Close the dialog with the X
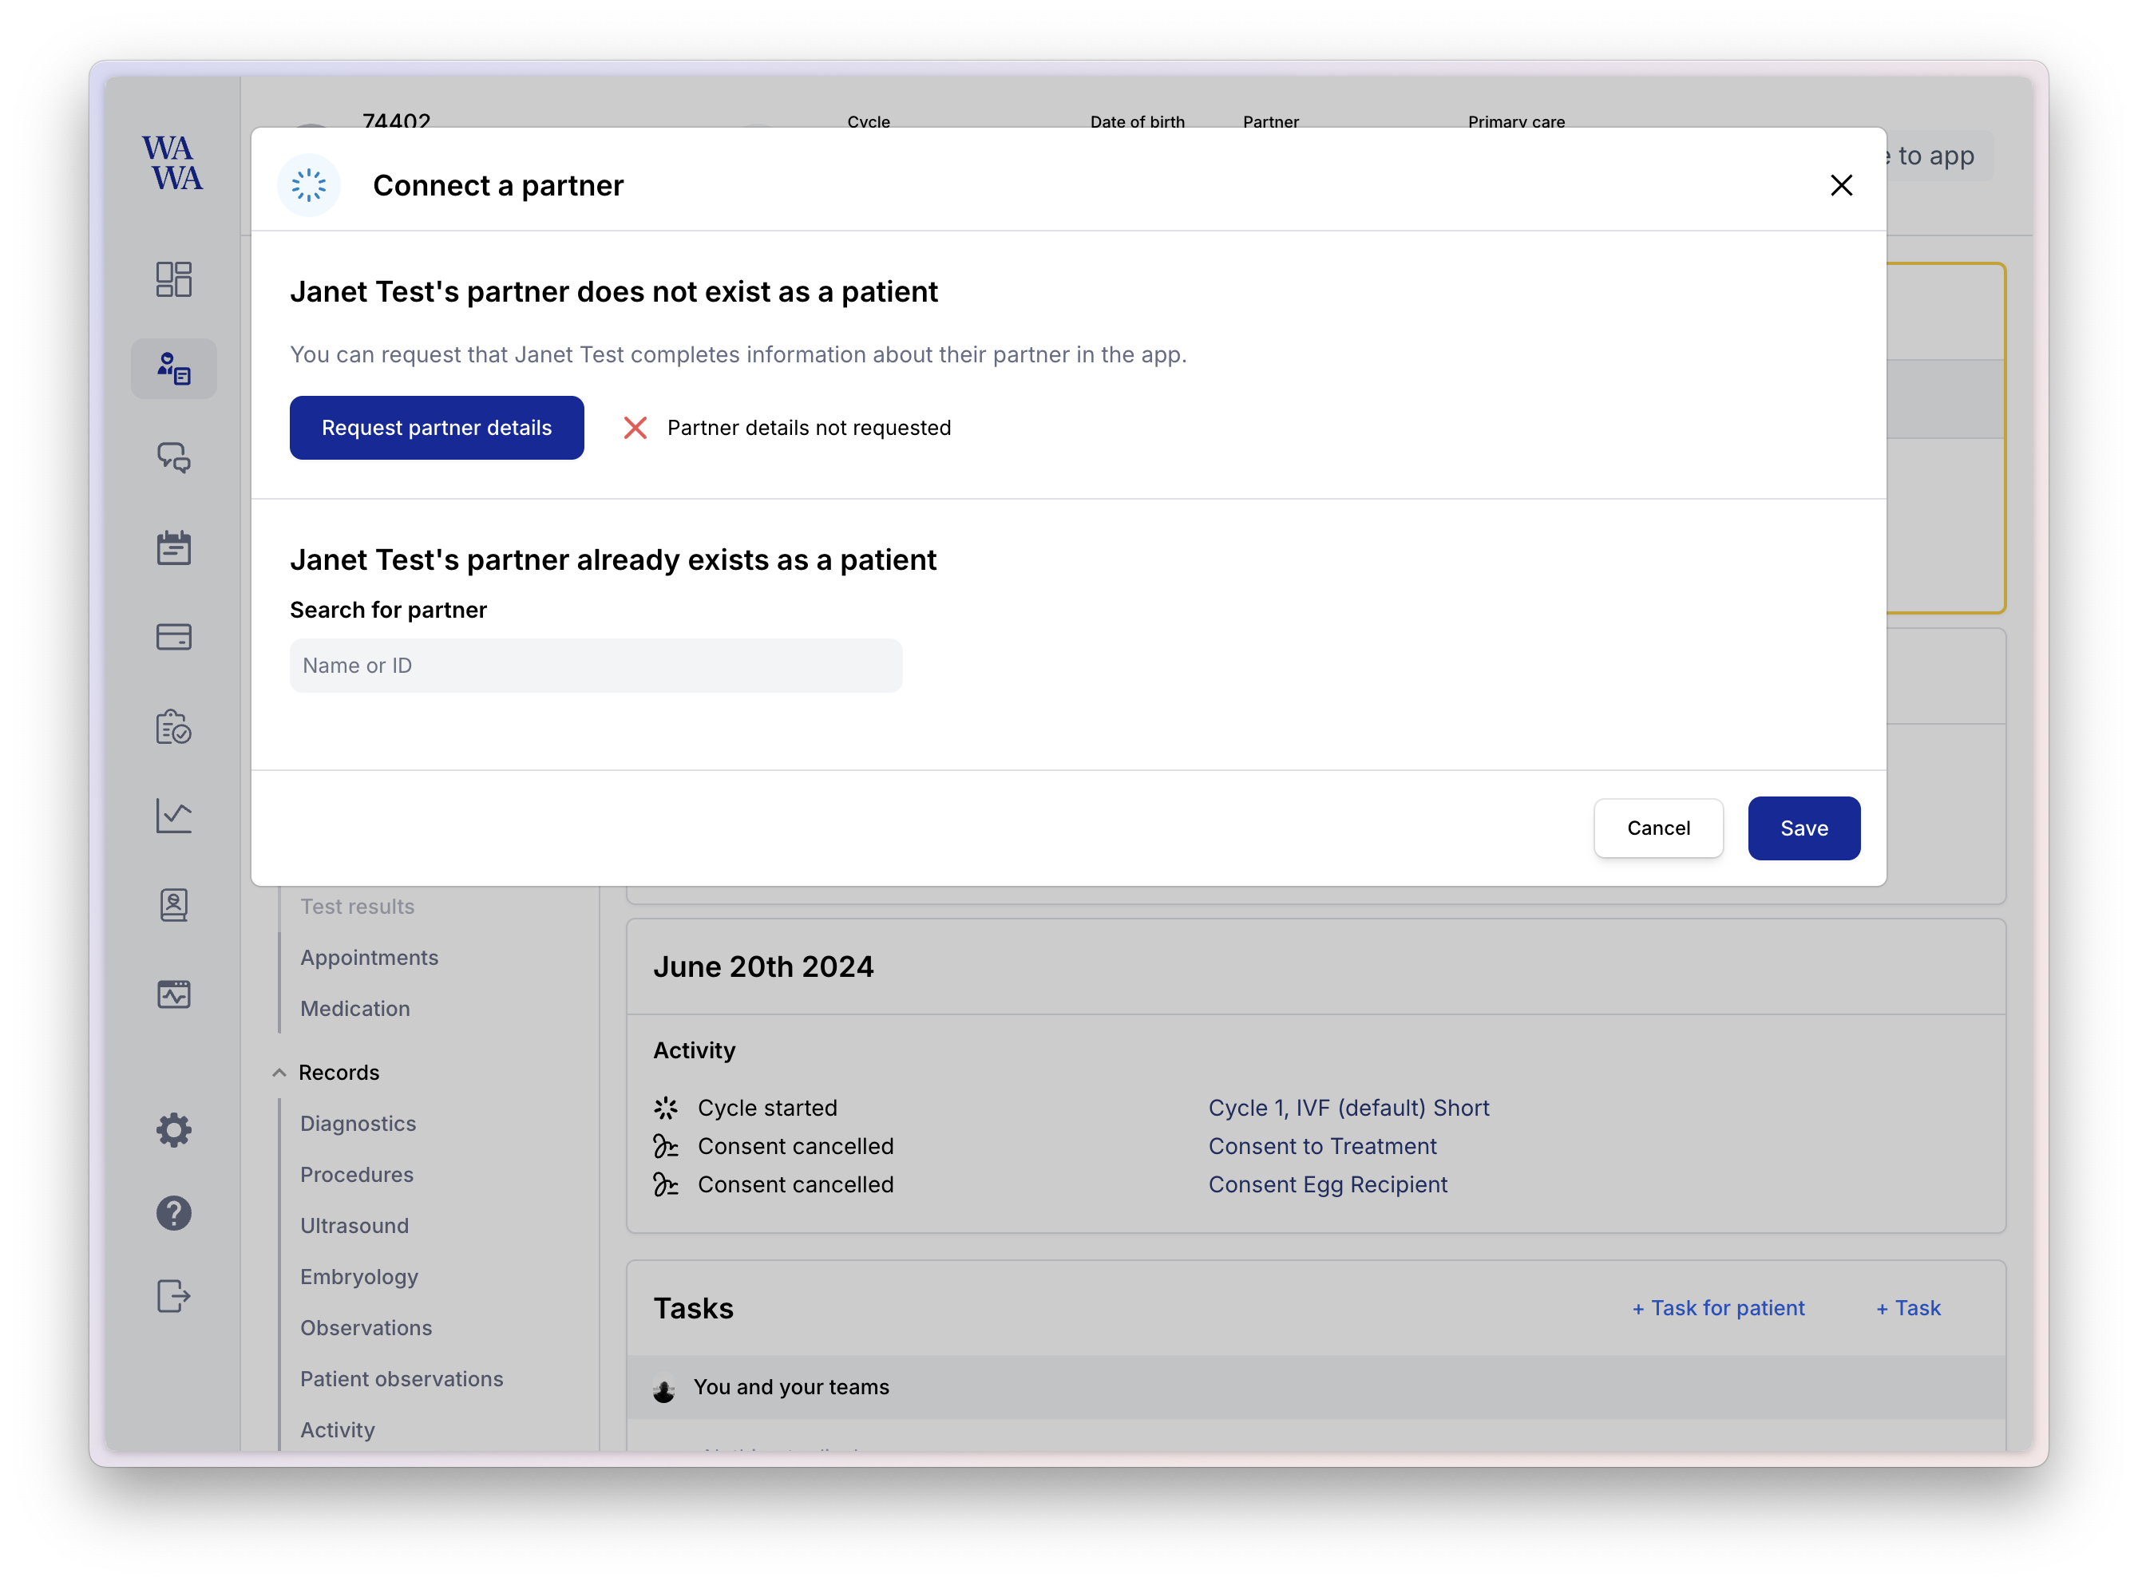This screenshot has width=2138, height=1585. coord(1840,185)
